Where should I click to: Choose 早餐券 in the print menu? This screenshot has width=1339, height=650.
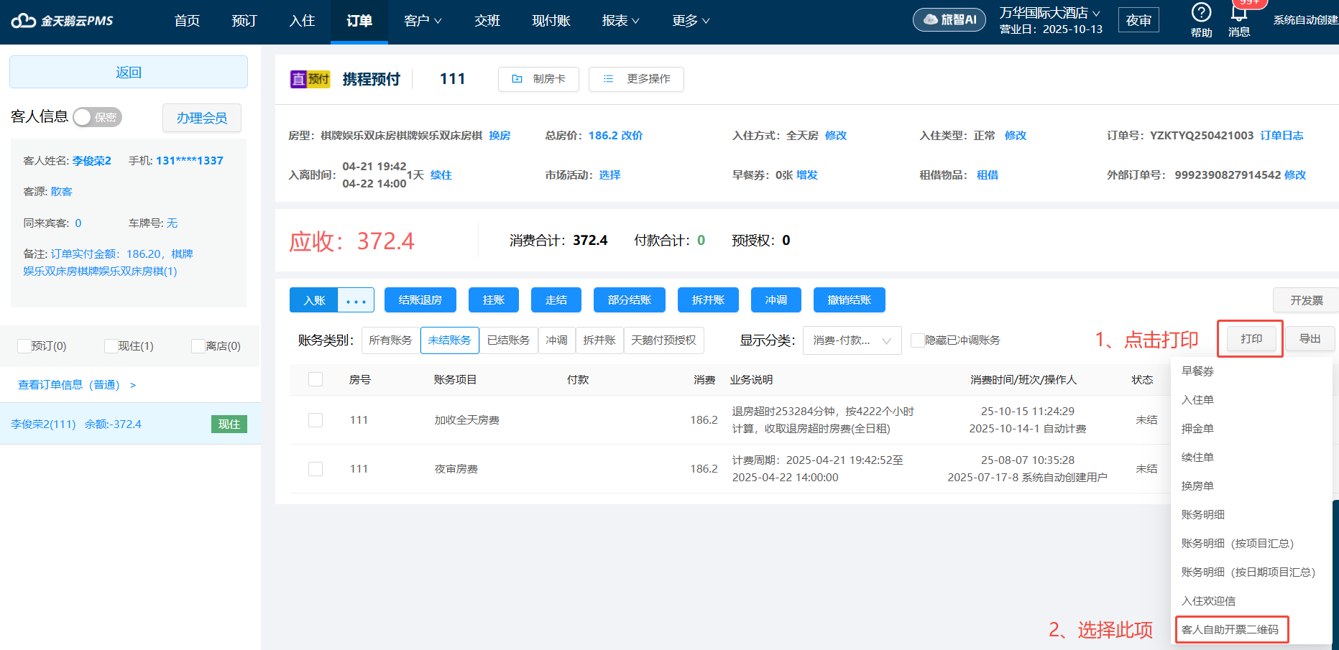(1197, 371)
